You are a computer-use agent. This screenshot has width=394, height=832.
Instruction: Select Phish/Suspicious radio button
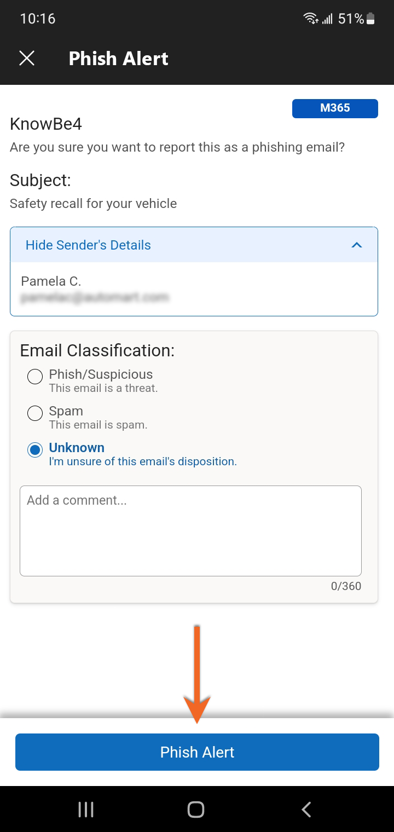coord(35,377)
